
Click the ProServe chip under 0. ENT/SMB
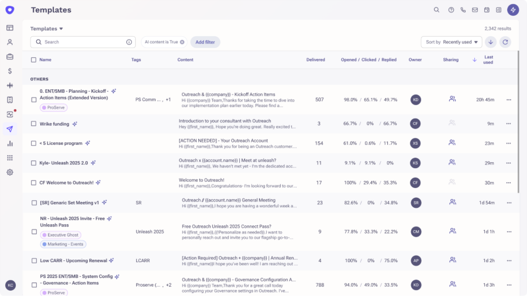[54, 108]
